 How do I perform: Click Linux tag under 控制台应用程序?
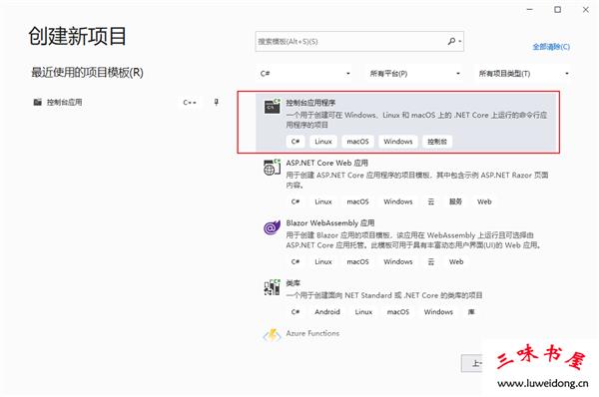coord(323,142)
